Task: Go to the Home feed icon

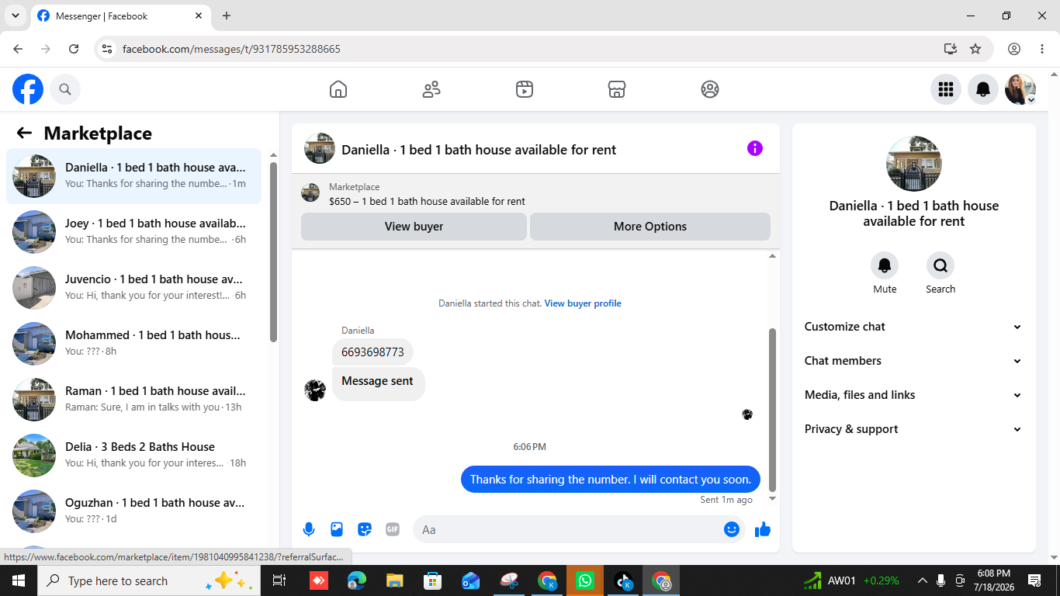Action: tap(338, 89)
